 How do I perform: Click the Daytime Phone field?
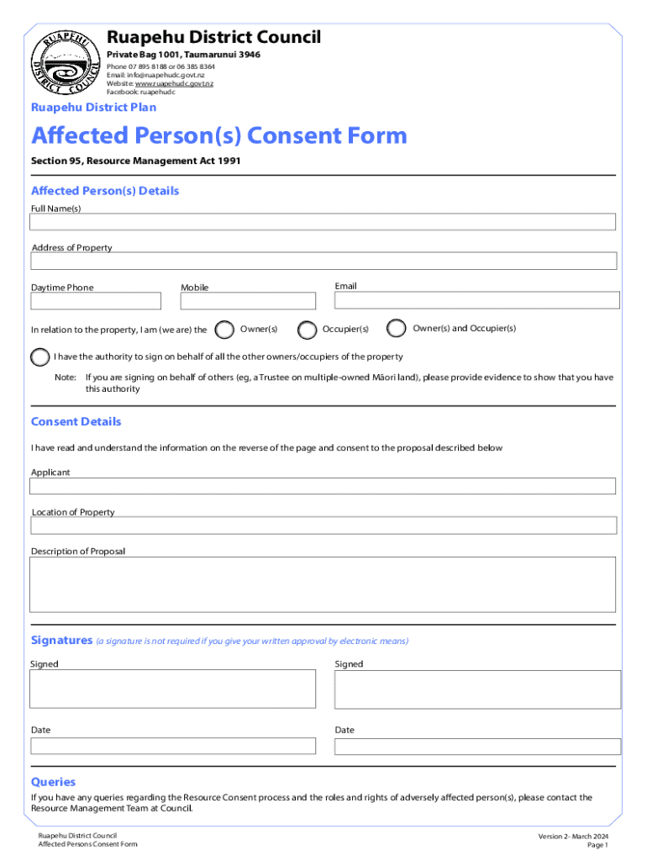(96, 301)
